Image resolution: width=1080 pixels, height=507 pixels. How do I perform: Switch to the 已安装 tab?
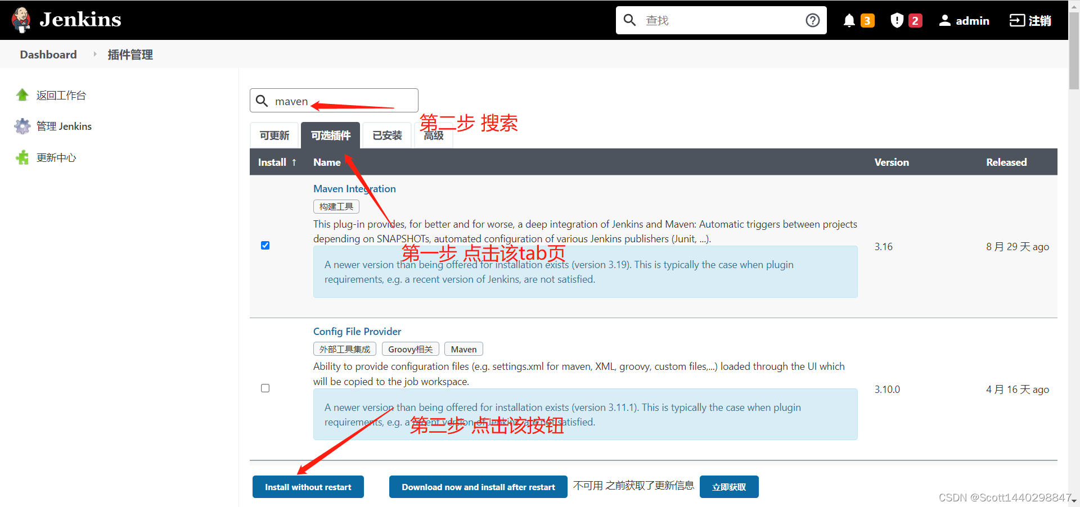coord(387,135)
